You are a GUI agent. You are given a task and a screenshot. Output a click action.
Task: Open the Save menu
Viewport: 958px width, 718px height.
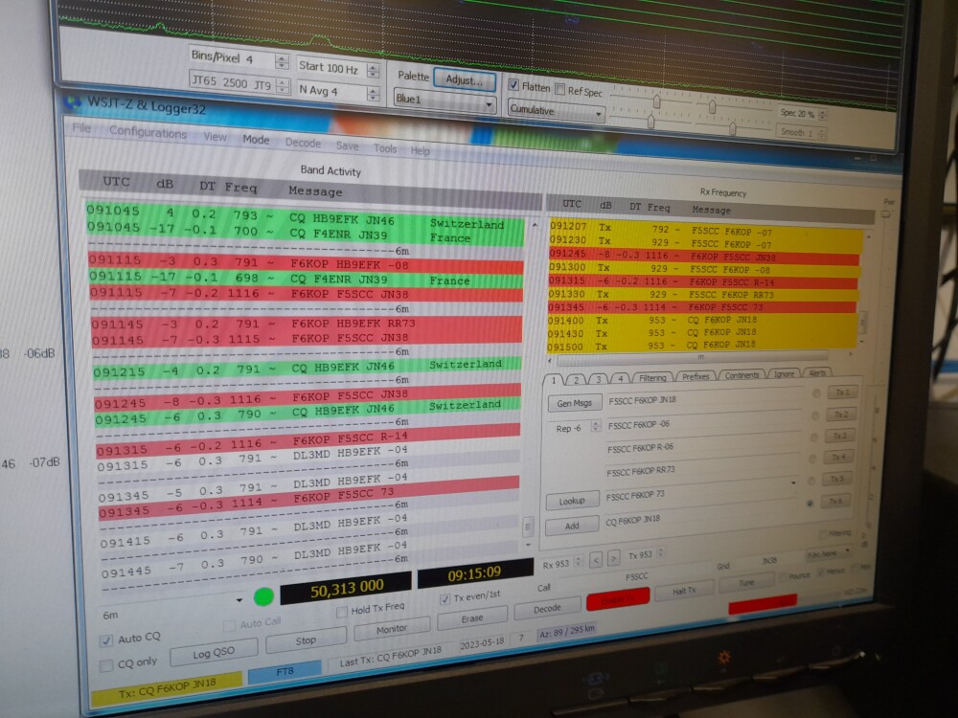[x=347, y=146]
